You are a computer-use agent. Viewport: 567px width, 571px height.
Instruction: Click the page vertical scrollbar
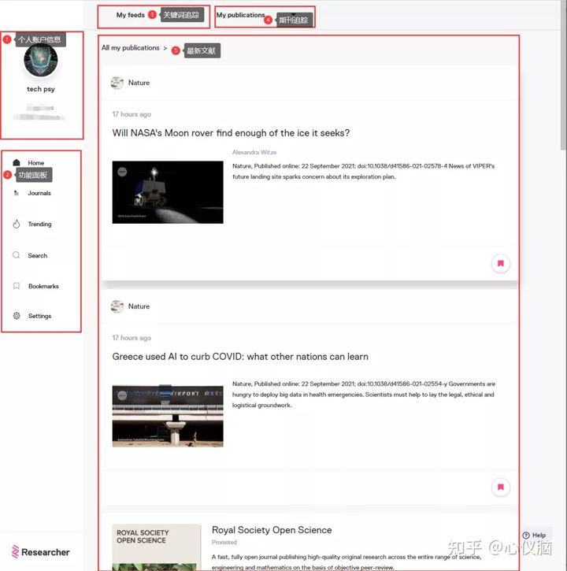[563, 75]
